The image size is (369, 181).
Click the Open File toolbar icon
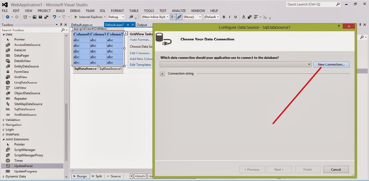35,17
